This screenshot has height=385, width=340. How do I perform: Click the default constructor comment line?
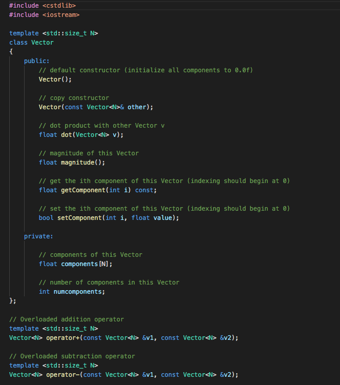pos(146,70)
